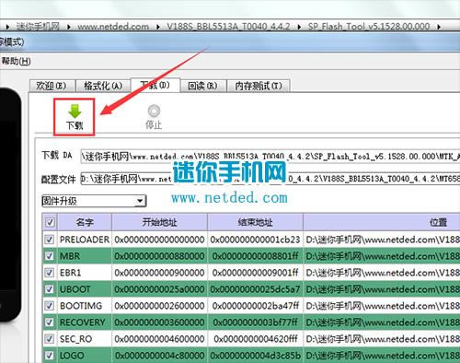
Task: Open the Help (帮助) menu
Action: (16, 61)
